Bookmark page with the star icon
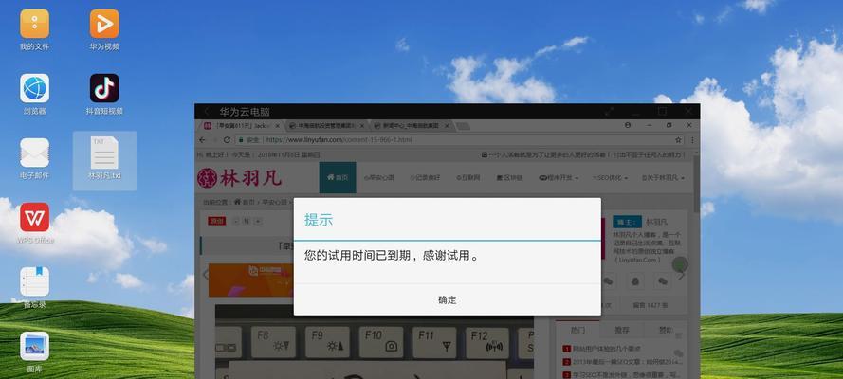This screenshot has height=379, width=843. (x=679, y=139)
